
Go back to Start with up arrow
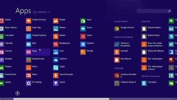click(17, 93)
